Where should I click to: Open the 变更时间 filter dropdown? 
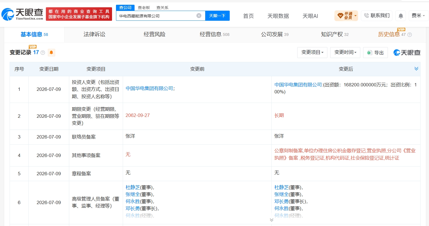point(345,52)
